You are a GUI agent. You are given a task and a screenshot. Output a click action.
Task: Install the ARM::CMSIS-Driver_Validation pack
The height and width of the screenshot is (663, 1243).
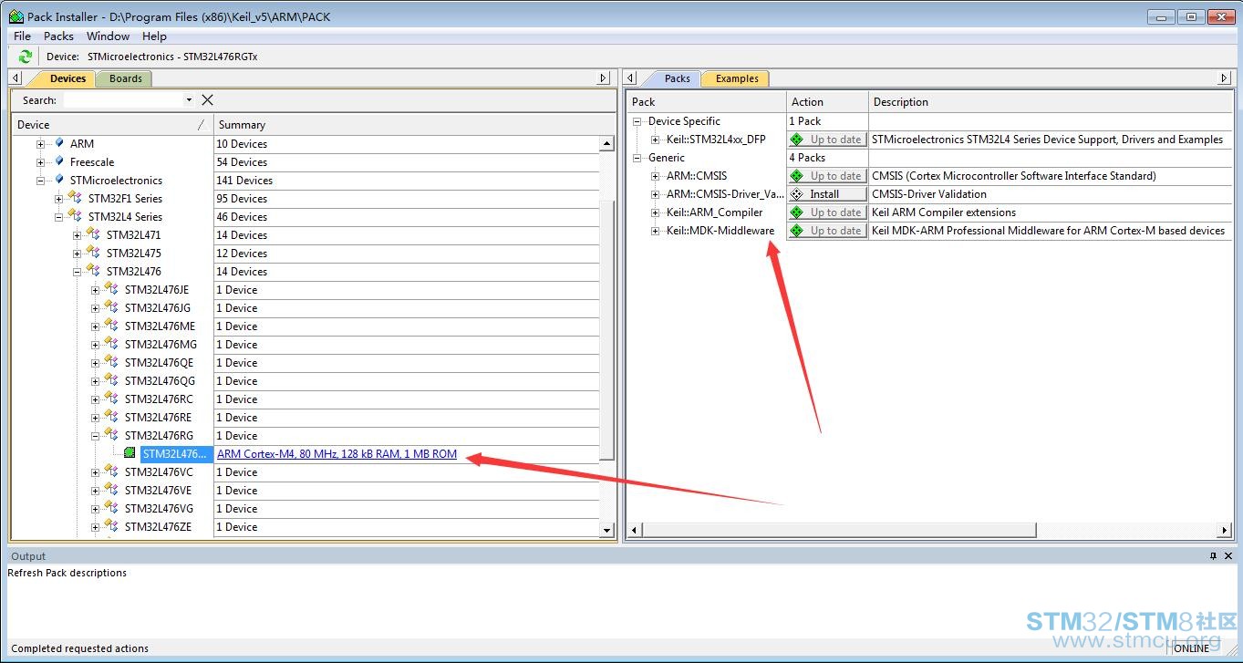pyautogui.click(x=827, y=194)
